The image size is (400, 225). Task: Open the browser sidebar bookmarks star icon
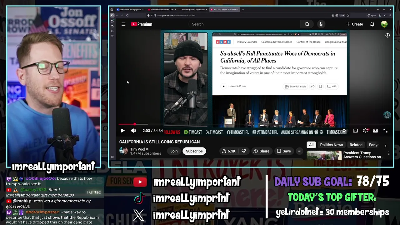(112, 36)
